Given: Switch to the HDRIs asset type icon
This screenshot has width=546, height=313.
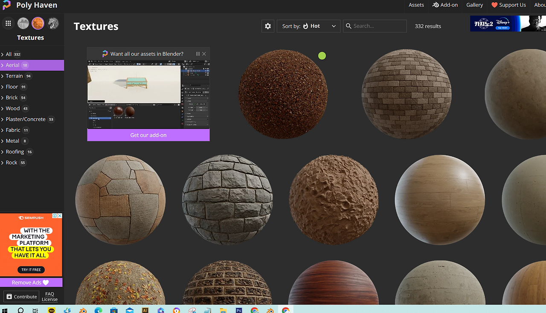Looking at the screenshot, I should tap(23, 23).
